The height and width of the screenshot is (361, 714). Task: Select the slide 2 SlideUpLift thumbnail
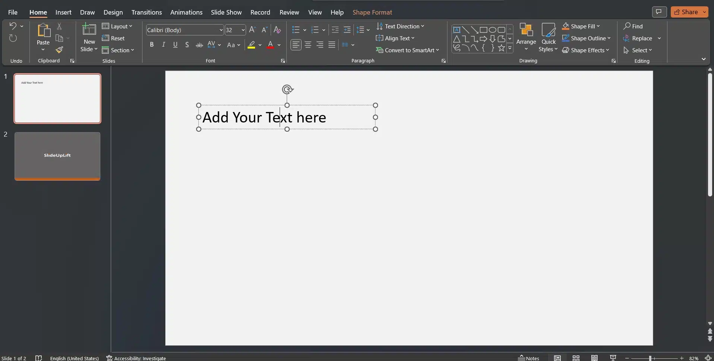click(57, 156)
